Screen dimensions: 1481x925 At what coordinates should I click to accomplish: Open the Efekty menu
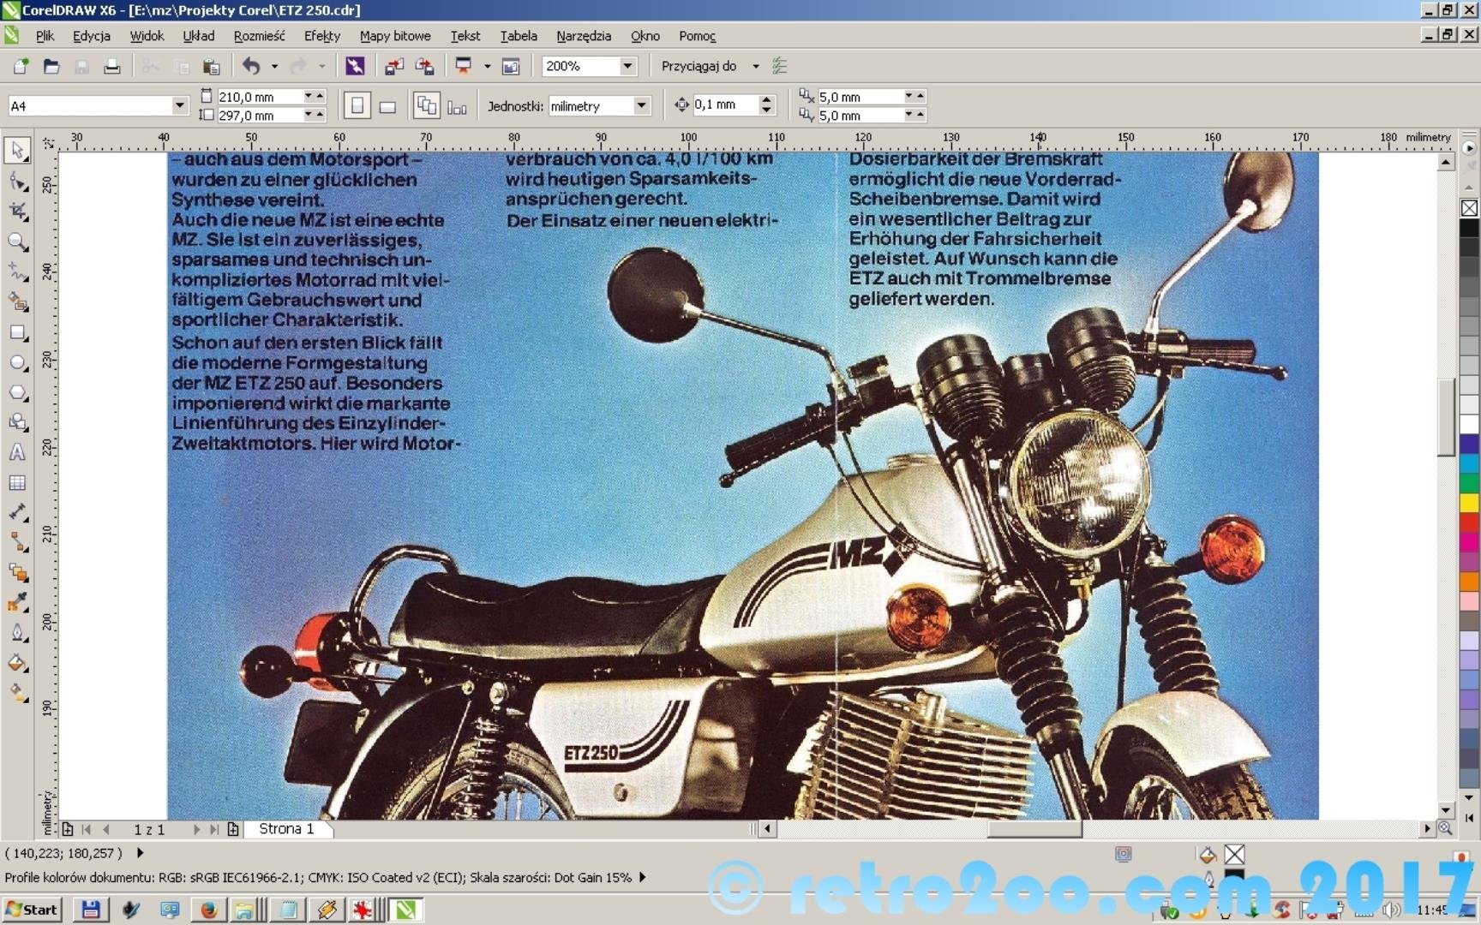pos(321,36)
